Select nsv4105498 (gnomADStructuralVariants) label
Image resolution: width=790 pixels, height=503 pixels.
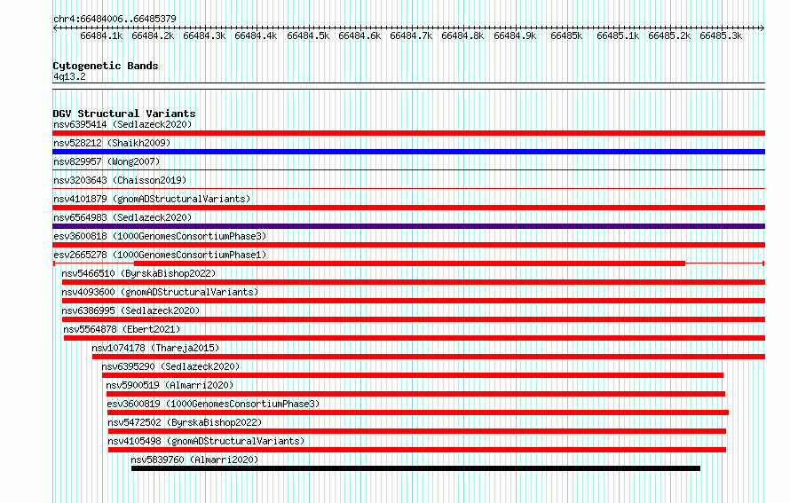[x=206, y=441]
